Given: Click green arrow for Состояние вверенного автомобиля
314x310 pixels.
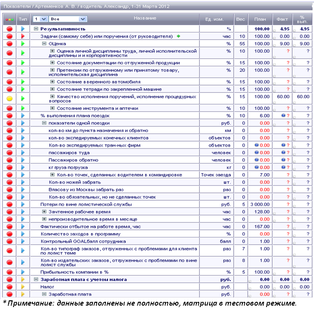Looking at the screenshot, I should coord(23,82).
